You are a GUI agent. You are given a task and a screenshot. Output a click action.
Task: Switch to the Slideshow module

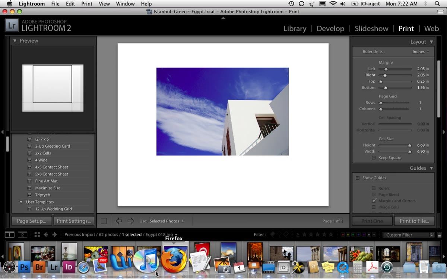tap(371, 29)
